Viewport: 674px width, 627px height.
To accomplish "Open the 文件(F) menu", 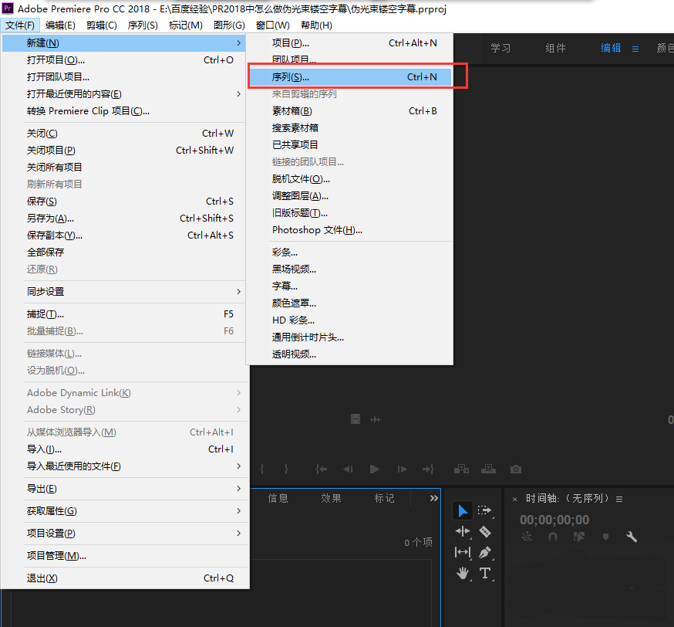I will (x=20, y=25).
